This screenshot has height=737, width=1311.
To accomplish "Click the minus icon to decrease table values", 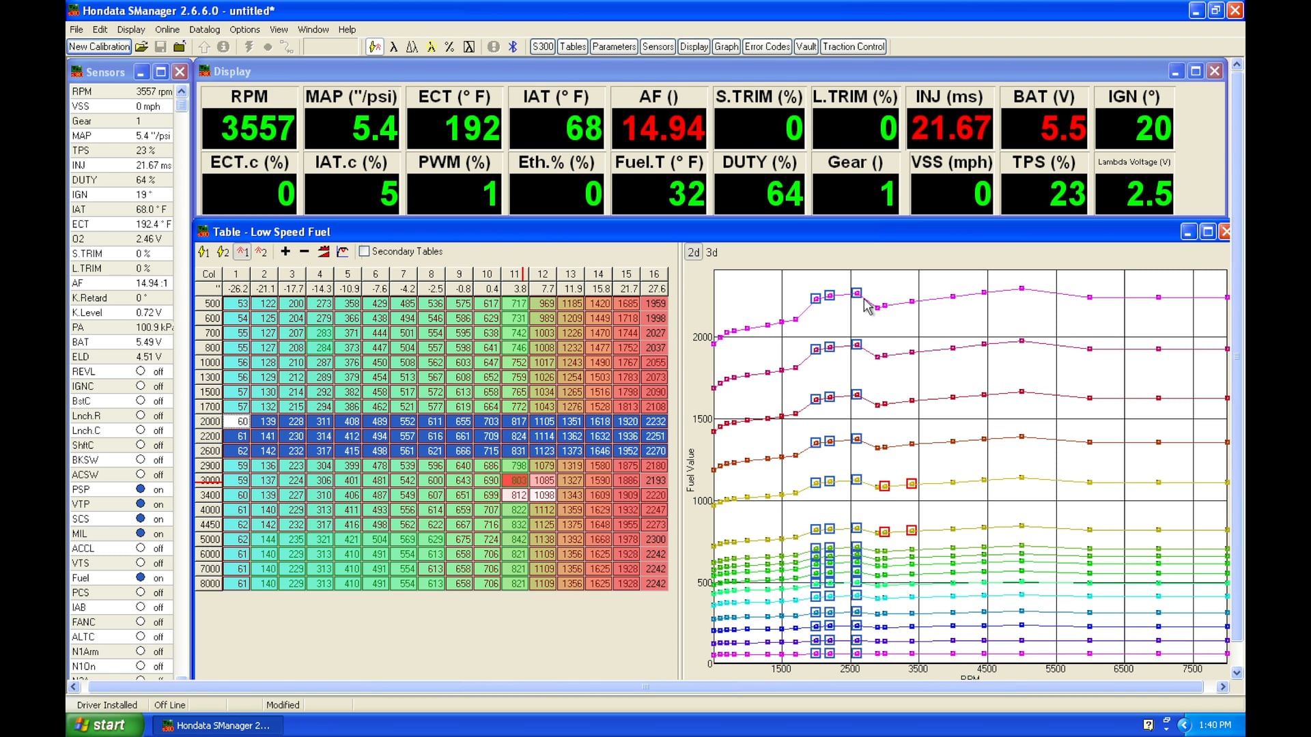I will coord(304,251).
